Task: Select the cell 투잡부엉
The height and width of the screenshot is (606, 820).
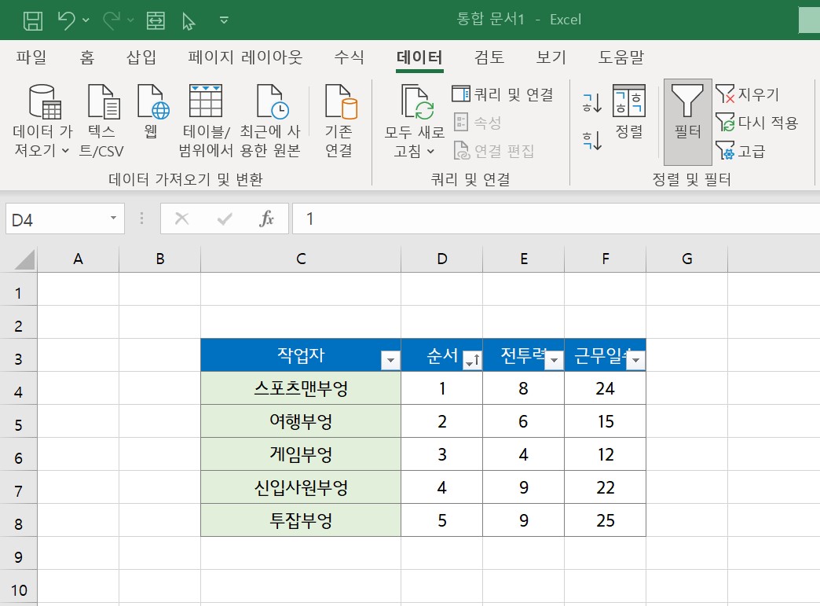Action: (x=301, y=520)
